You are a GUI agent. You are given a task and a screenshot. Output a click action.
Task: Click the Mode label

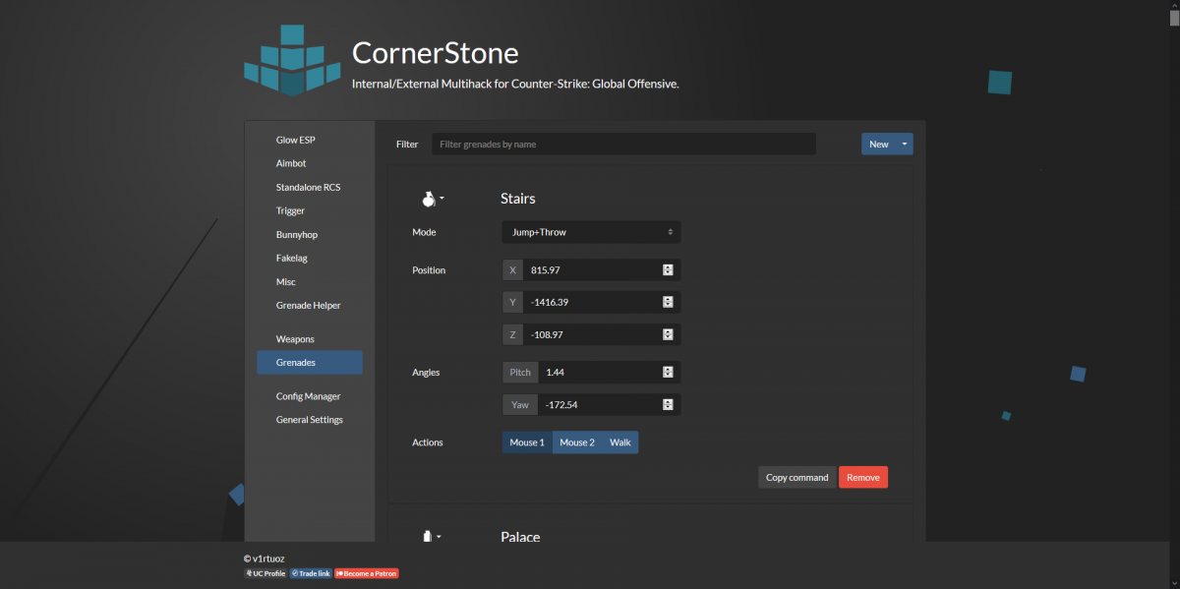pyautogui.click(x=424, y=232)
